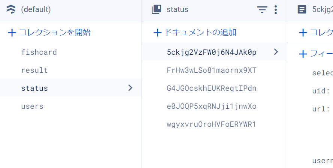This screenshot has height=168, width=333.
Task: Expand the status collection chevron
Action: click(x=130, y=88)
